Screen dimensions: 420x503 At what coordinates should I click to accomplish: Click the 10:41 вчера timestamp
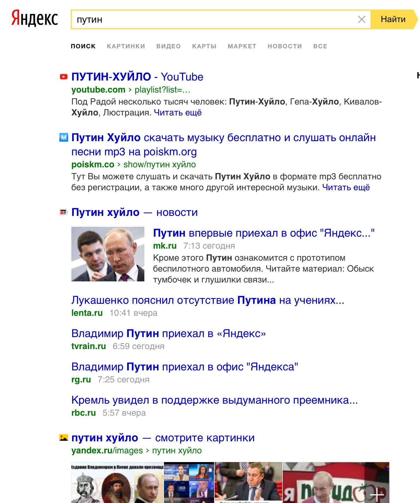[x=133, y=313]
